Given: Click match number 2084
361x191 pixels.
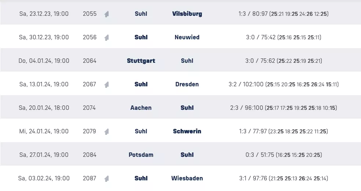Looking at the screenshot, I should pos(90,155).
